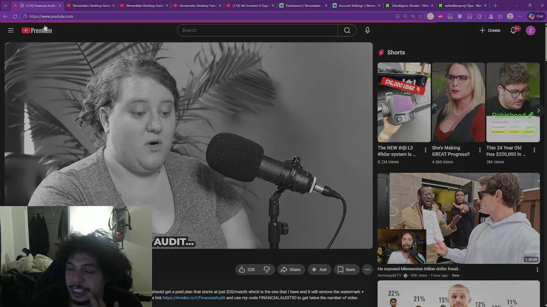Add this page to favorites star
This screenshot has width=547, height=307.
click(421, 16)
